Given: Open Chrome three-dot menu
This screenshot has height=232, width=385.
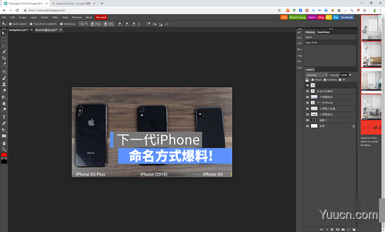Looking at the screenshot, I should (381, 10).
